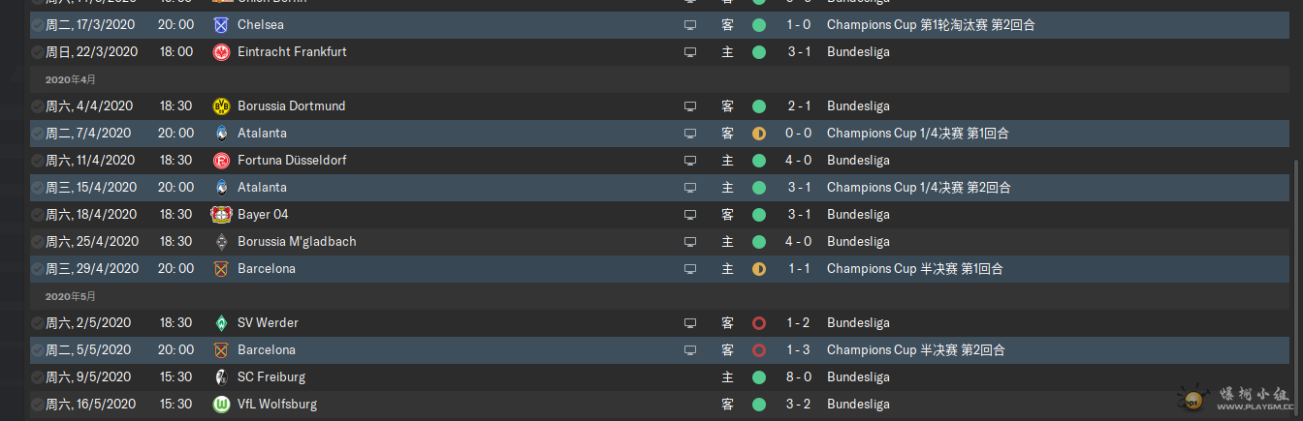Click the Eintracht Frankfurt club crest
The width and height of the screenshot is (1303, 421).
[x=221, y=51]
